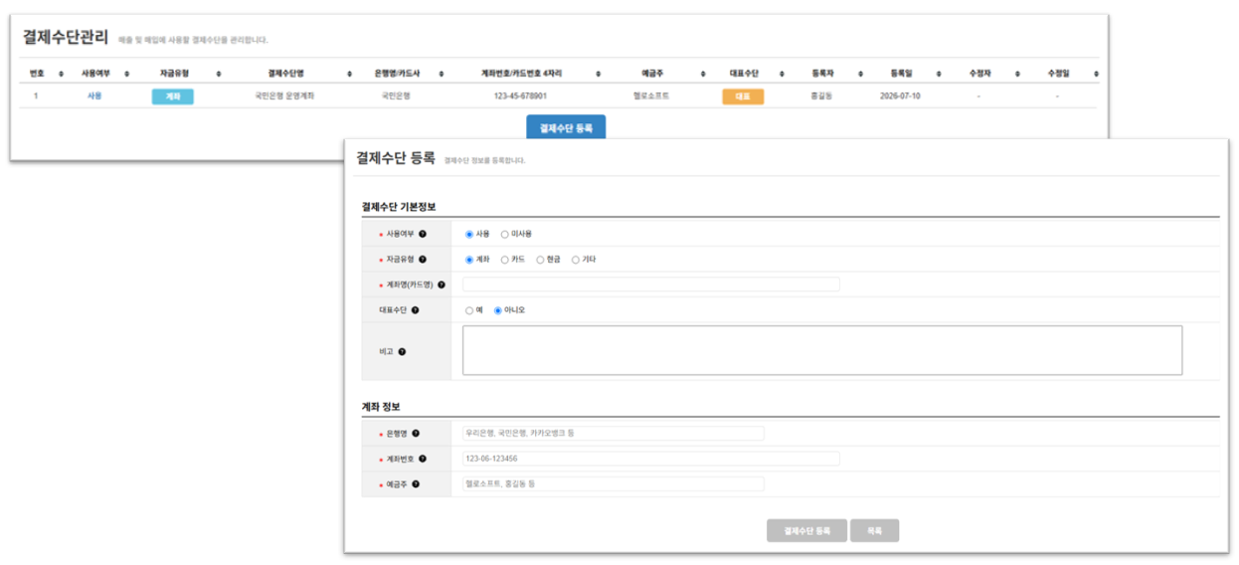
Task: Open help icon next to 예금주 label in form
Action: click(x=416, y=484)
